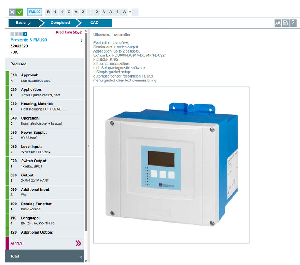Select the order code cell R
The width and height of the screenshot is (300, 265).
48,12
